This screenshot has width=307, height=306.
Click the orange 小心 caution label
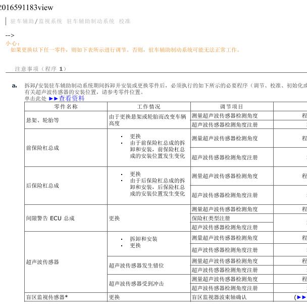[x=13, y=43]
